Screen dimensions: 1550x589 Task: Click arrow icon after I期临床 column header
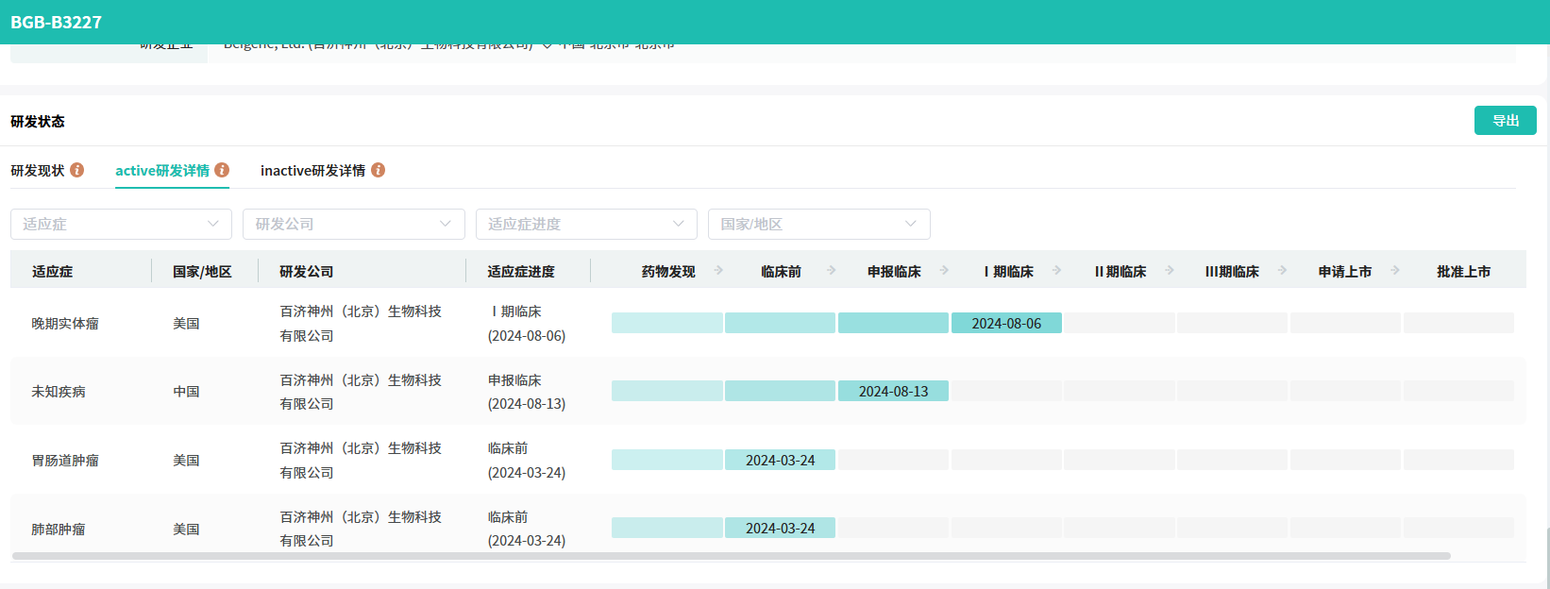click(1057, 271)
